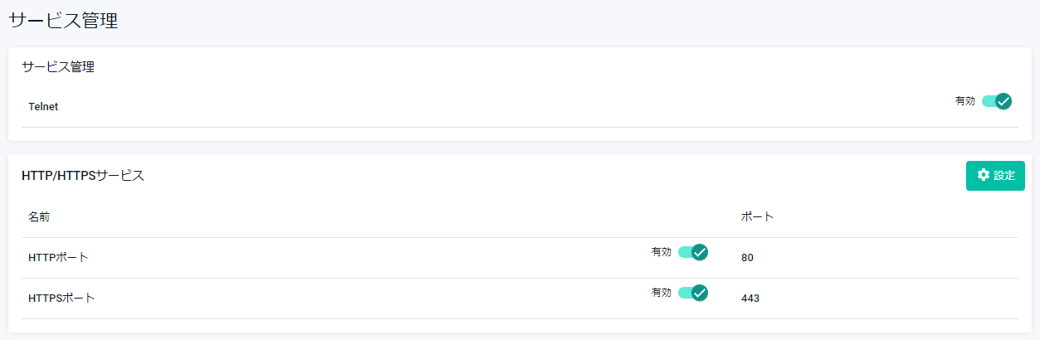Click the checkmark knob on HTTPS switch
The width and height of the screenshot is (1040, 340).
[x=700, y=292]
